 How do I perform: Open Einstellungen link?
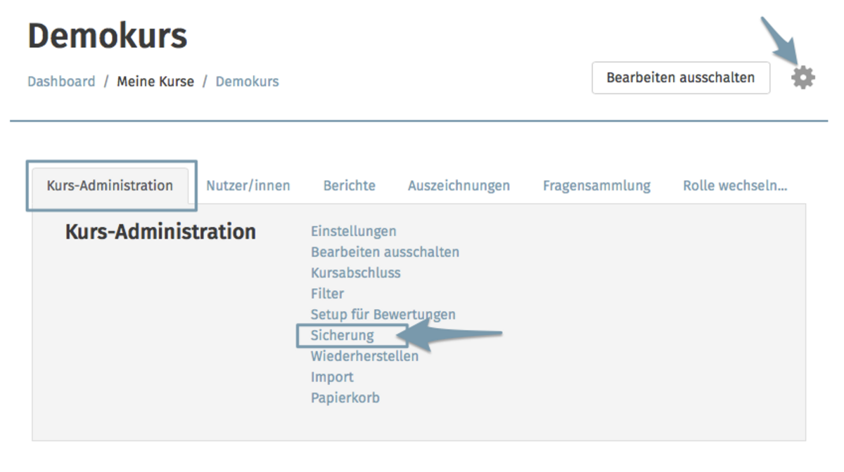[354, 231]
